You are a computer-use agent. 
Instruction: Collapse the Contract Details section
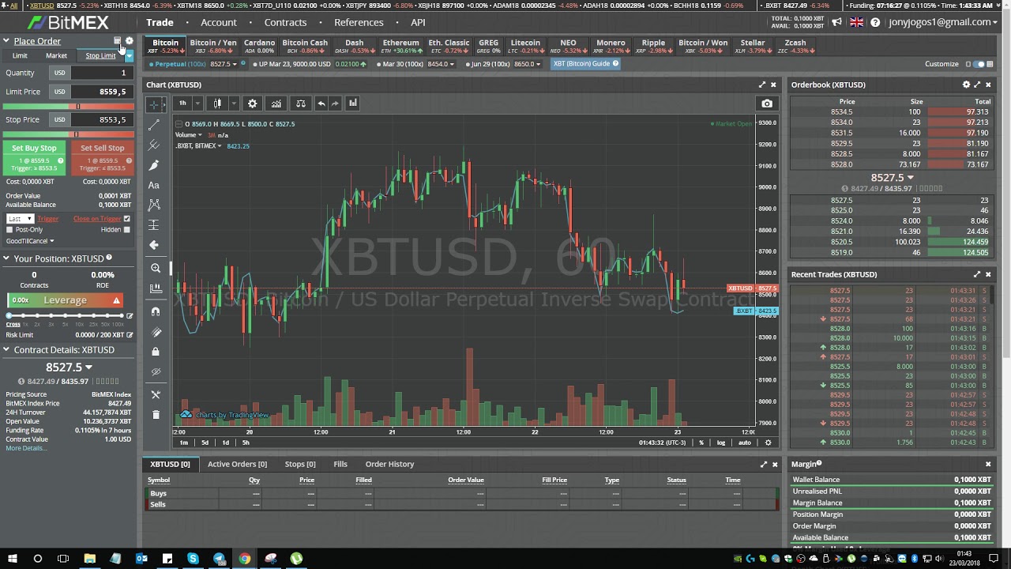(6, 349)
